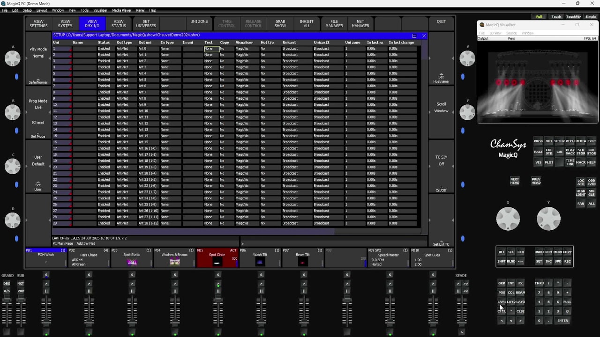This screenshot has width=600, height=337.
Task: Open the FILE MANAGER
Action: click(x=334, y=23)
